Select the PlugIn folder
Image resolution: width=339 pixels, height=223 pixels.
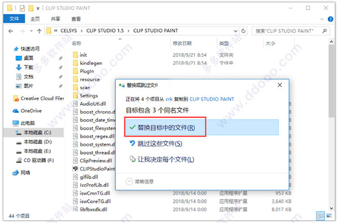84,71
